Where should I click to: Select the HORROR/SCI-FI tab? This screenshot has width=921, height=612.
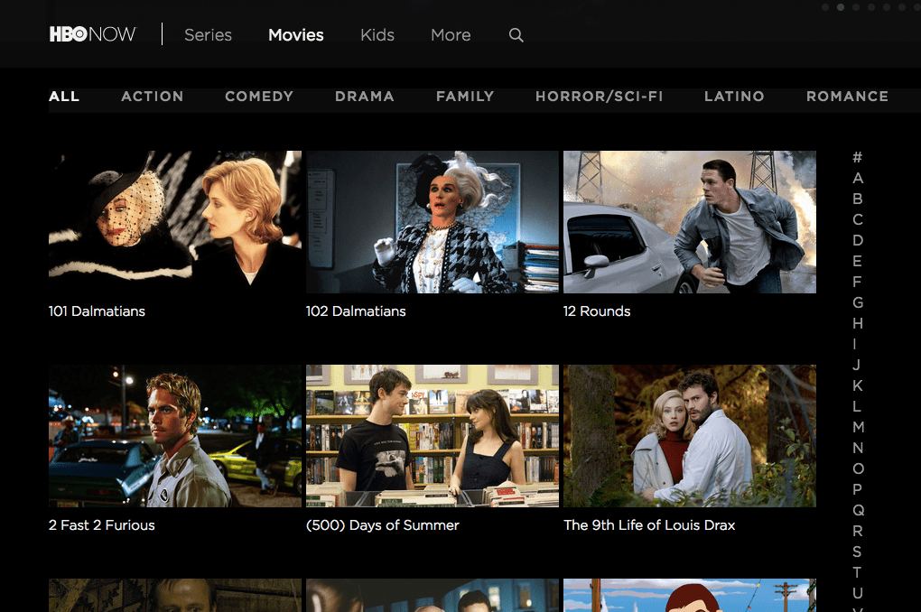click(599, 97)
